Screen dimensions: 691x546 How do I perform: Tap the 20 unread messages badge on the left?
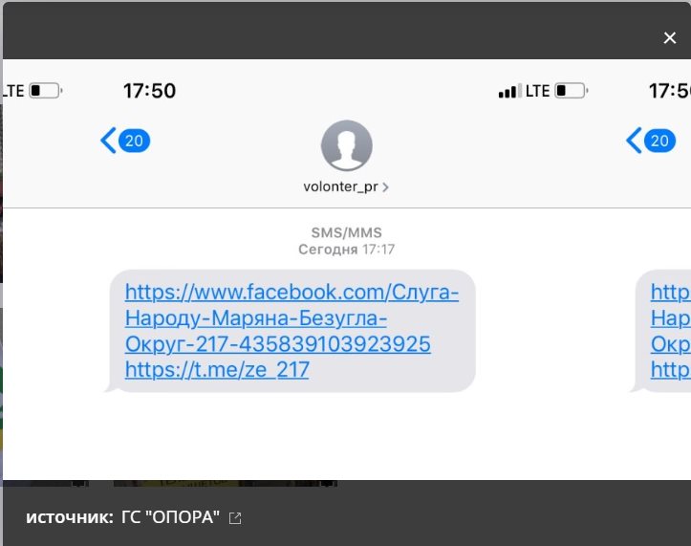point(134,141)
